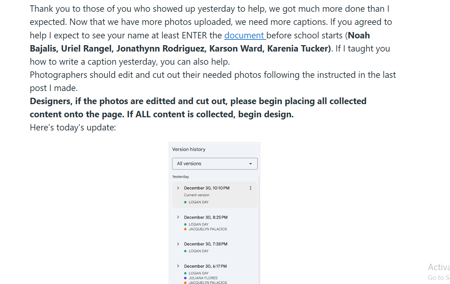Open the "document" hyperlink

(x=244, y=35)
